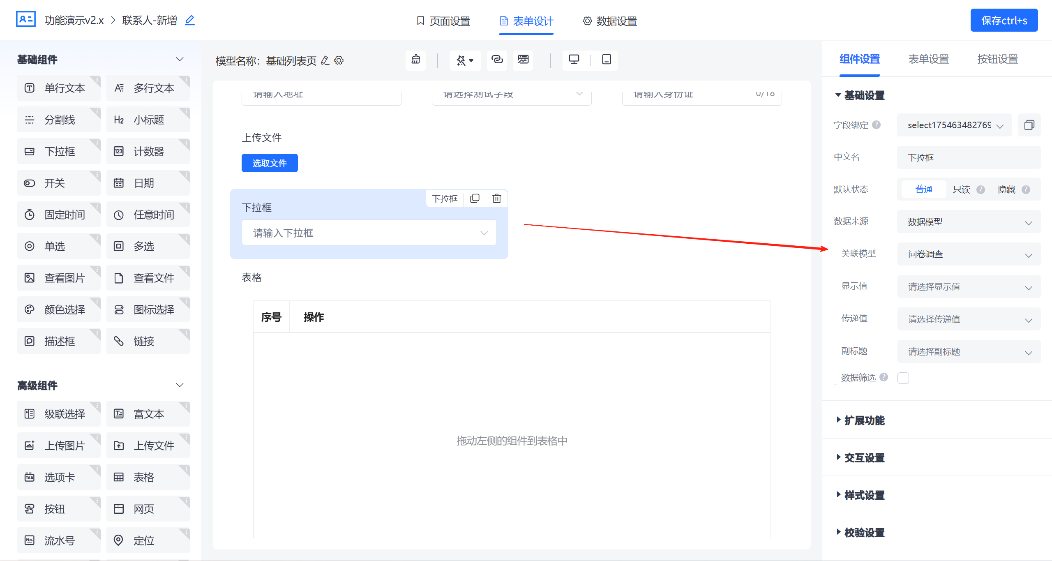This screenshot has height=561, width=1052.
Task: Copy the selected 下拉框 component
Action: pyautogui.click(x=475, y=198)
